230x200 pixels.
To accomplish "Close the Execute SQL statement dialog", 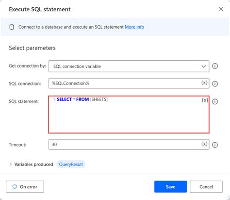I will pyautogui.click(x=221, y=9).
